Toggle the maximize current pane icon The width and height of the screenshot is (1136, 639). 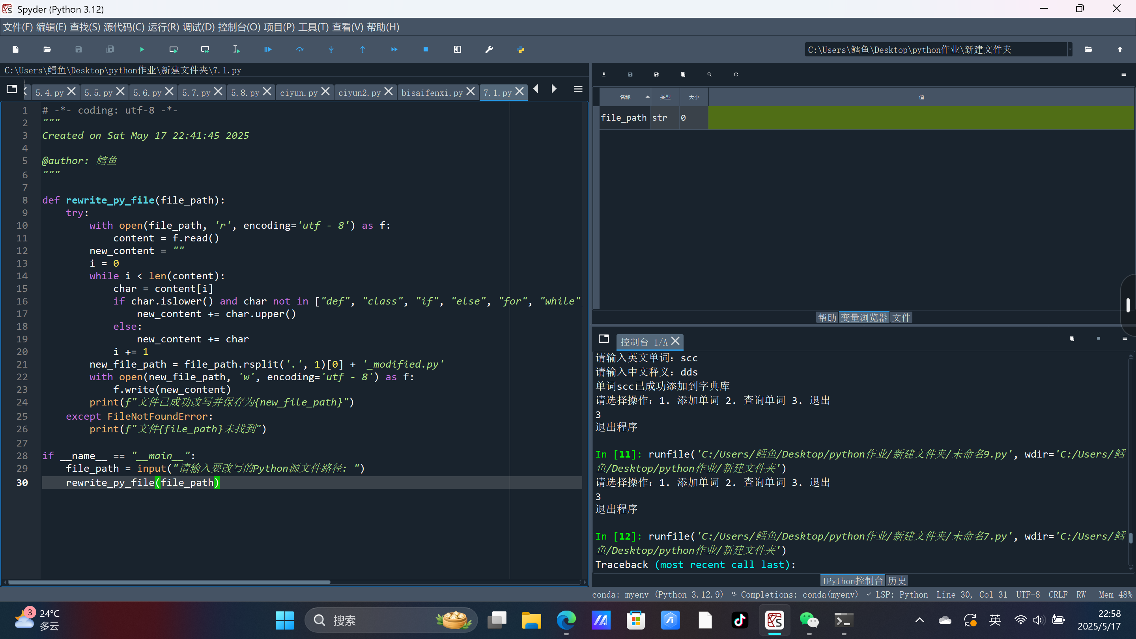pos(457,49)
